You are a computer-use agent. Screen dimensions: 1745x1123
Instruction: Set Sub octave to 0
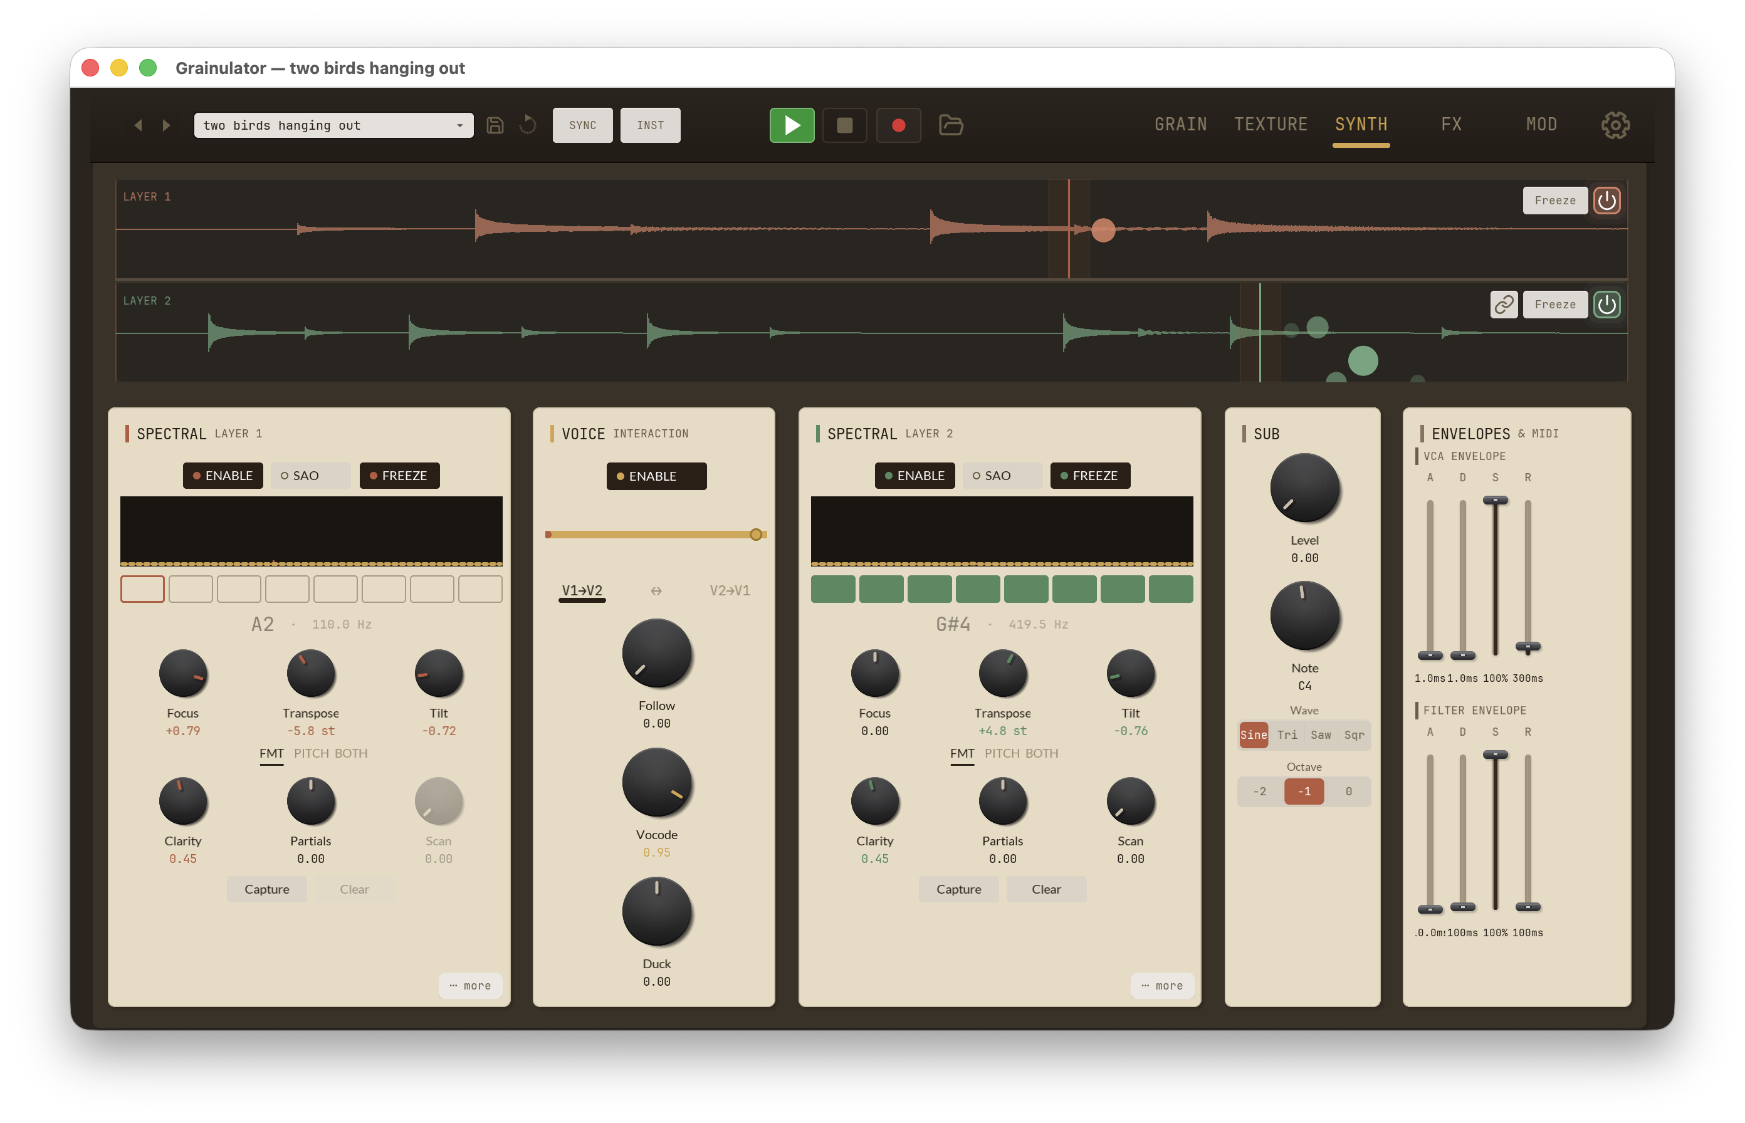pyautogui.click(x=1348, y=791)
